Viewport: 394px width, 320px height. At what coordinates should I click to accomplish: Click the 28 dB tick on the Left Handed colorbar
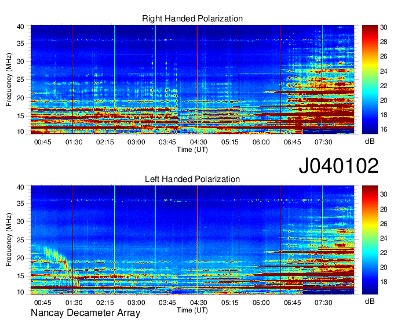click(x=384, y=209)
